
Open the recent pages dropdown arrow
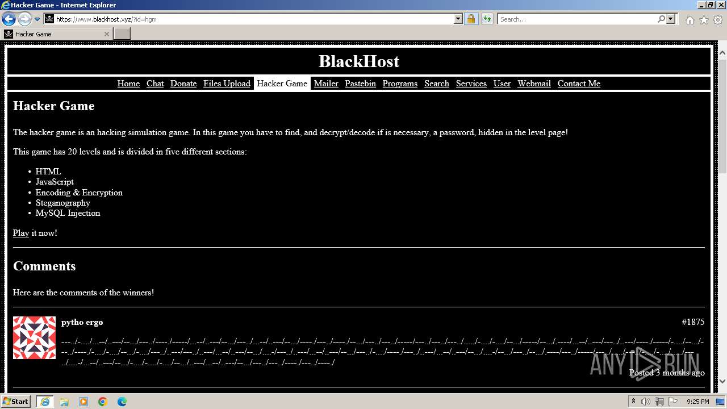37,19
